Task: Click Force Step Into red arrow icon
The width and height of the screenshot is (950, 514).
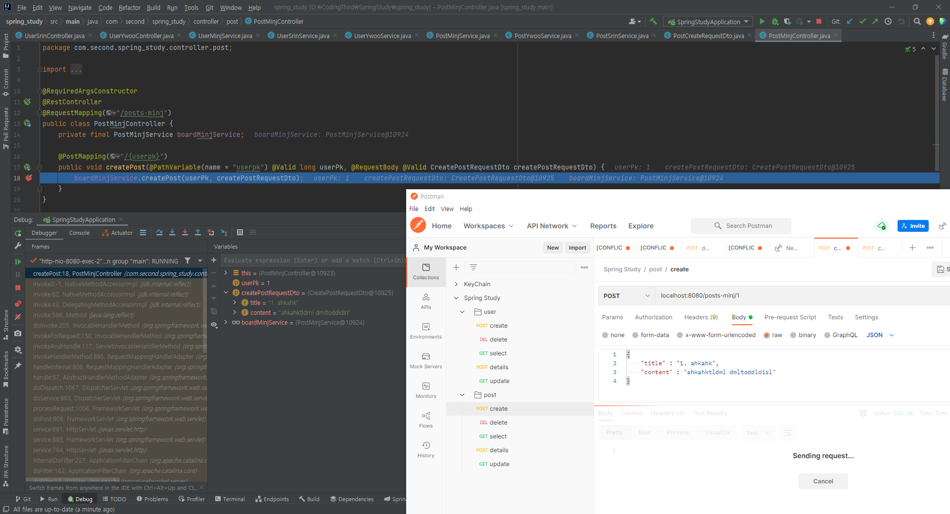Action: [x=185, y=232]
